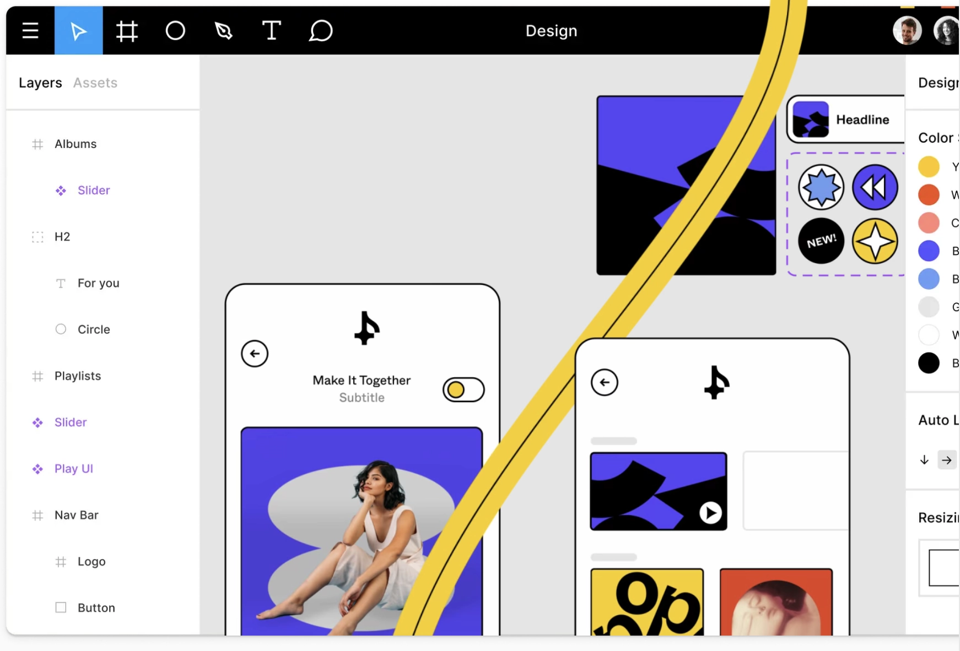Select the Circle layer

tap(93, 329)
